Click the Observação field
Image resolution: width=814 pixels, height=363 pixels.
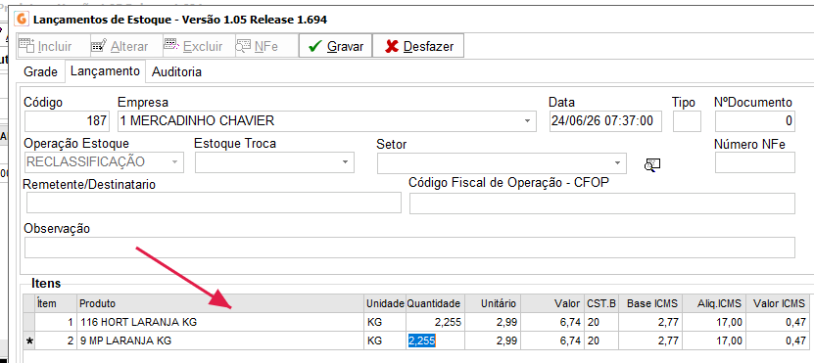(x=409, y=248)
